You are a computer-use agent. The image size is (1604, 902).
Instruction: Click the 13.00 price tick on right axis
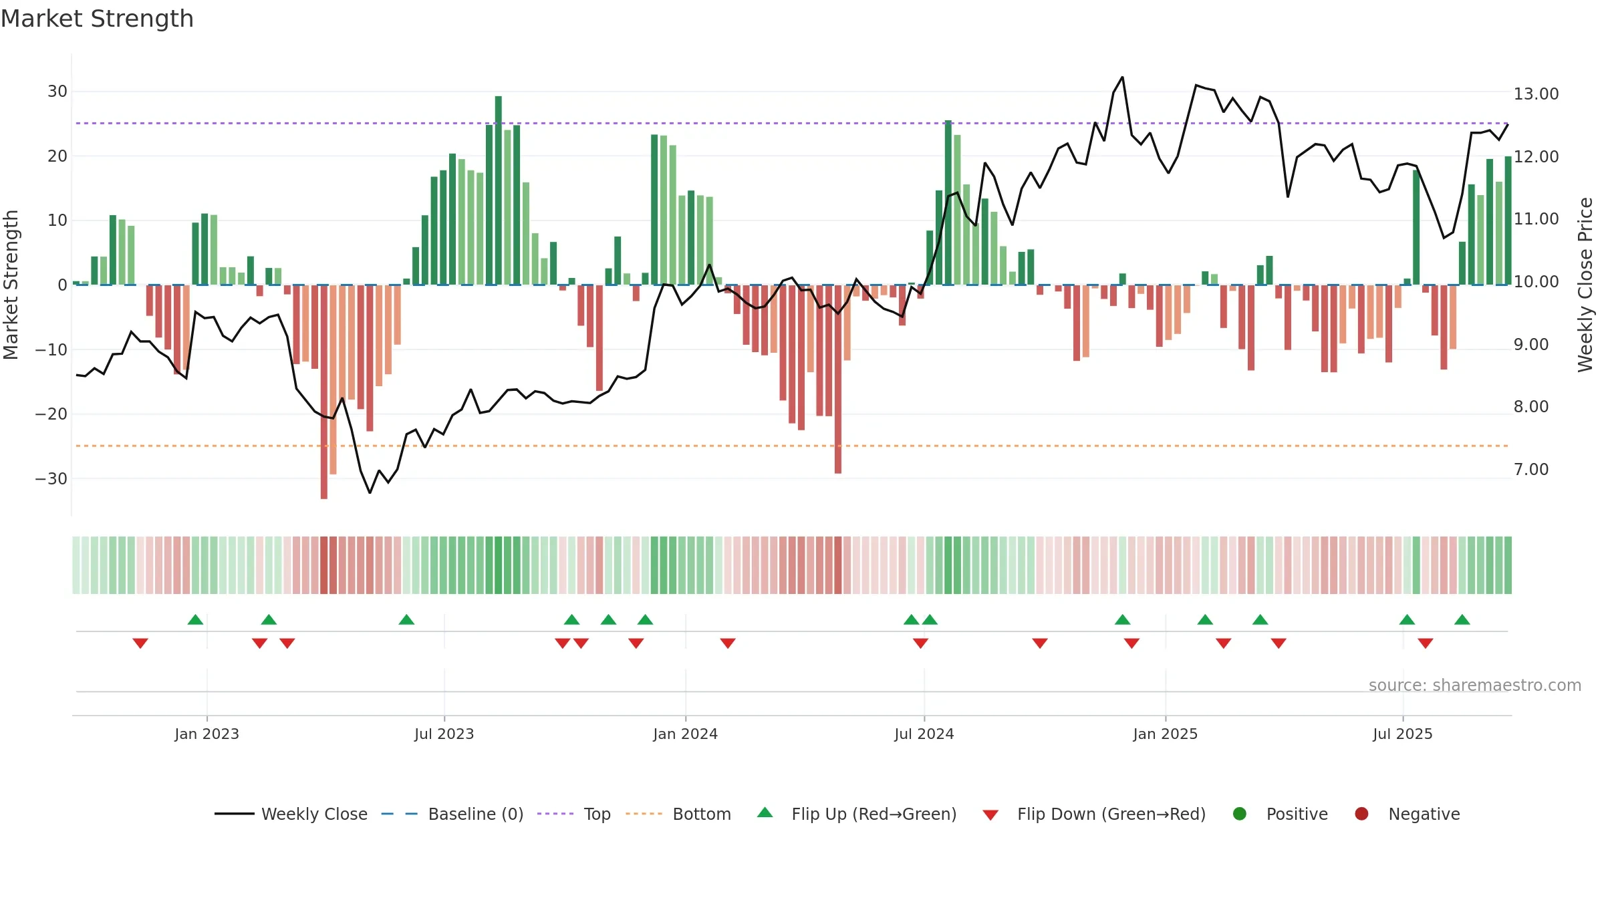1536,94
